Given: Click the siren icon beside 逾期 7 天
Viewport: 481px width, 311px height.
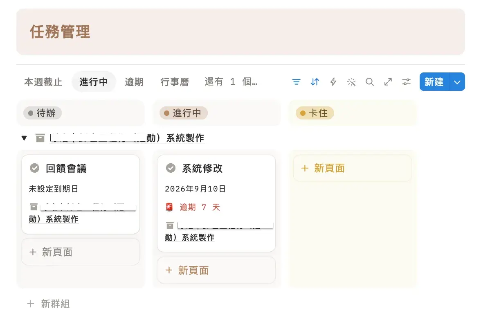Looking at the screenshot, I should click(x=169, y=207).
